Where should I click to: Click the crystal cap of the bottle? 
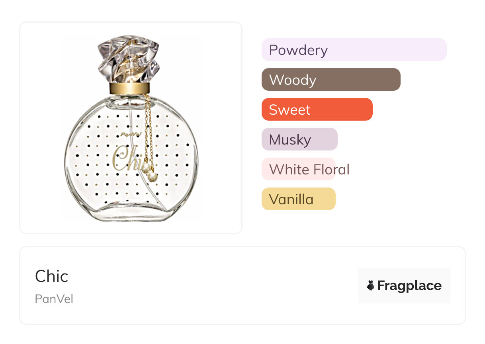pos(129,59)
